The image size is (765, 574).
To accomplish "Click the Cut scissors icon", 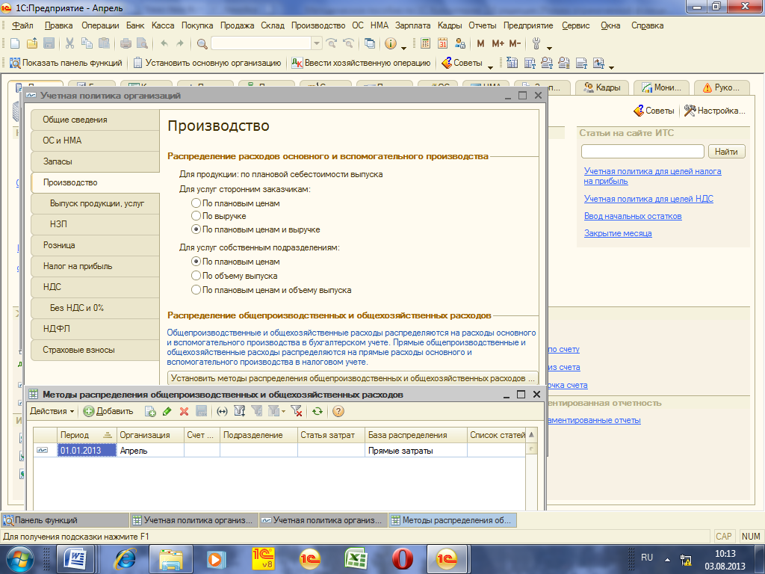I will click(69, 43).
